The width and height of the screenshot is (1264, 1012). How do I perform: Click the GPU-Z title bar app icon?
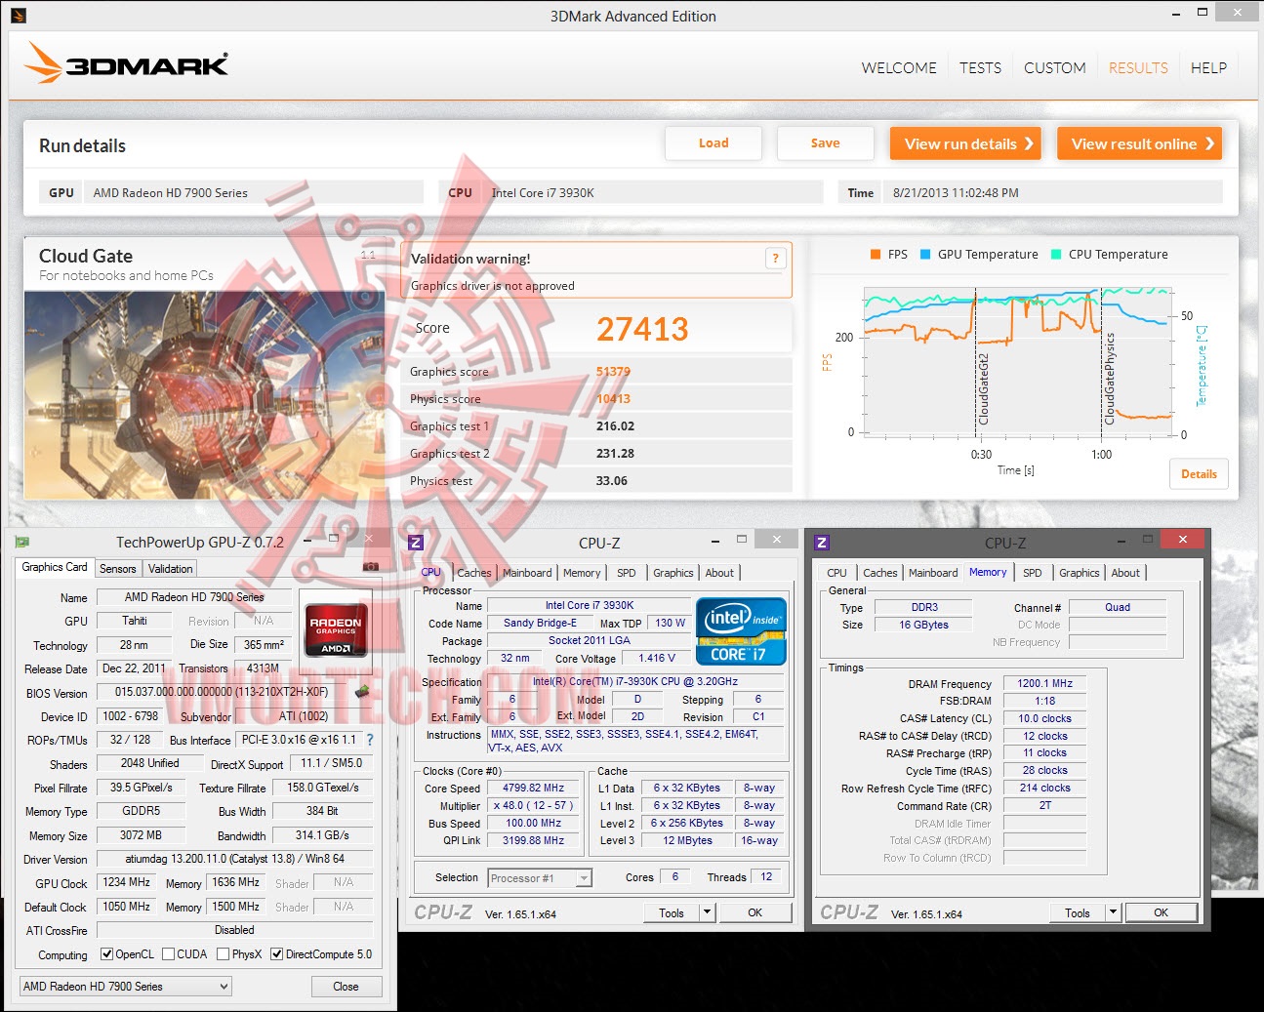coord(22,543)
